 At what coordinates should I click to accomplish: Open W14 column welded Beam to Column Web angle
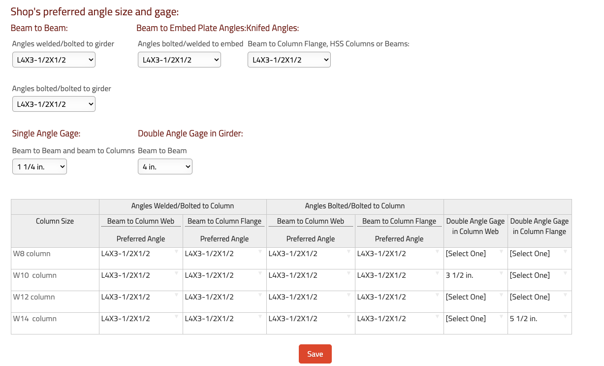[x=140, y=319]
